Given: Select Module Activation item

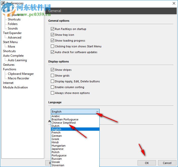Looking at the screenshot, I should click(x=15, y=87).
